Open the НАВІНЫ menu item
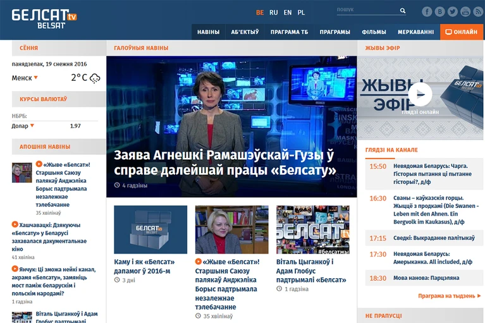Image resolution: width=485 pixels, height=323 pixels. pos(209,32)
